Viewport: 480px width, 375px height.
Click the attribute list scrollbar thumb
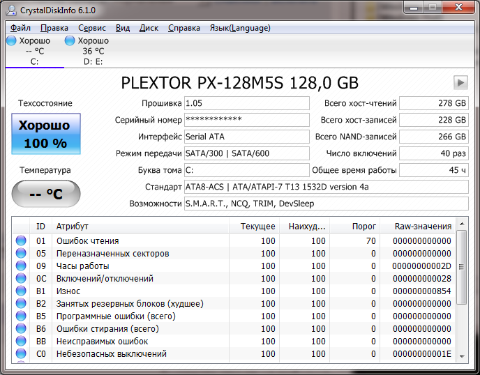(462, 268)
